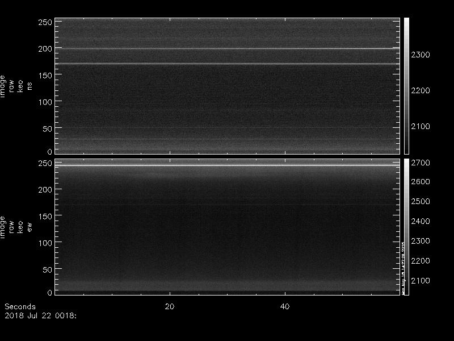Click the 50 tick label on ew keogram axis

(47, 269)
